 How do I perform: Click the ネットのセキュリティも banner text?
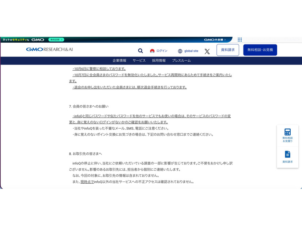pyautogui.click(x=16, y=40)
